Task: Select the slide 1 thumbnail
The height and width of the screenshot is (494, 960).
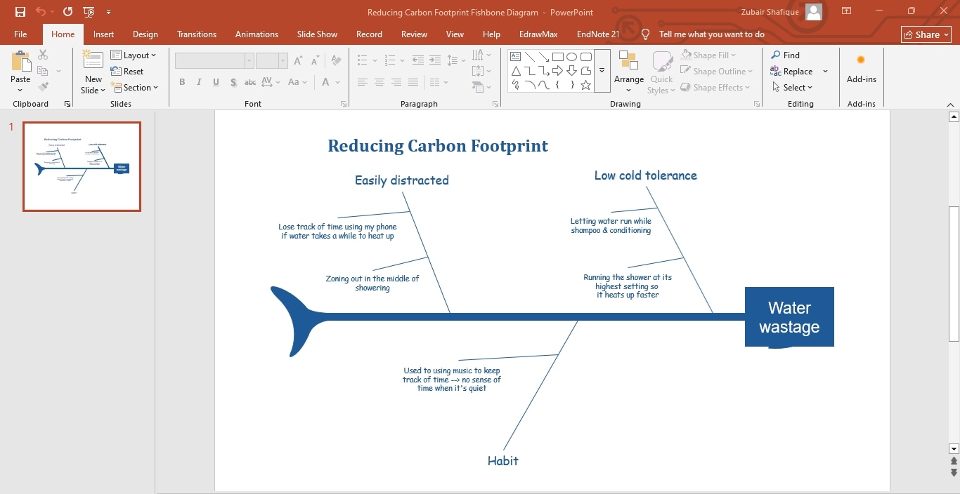Action: click(82, 166)
